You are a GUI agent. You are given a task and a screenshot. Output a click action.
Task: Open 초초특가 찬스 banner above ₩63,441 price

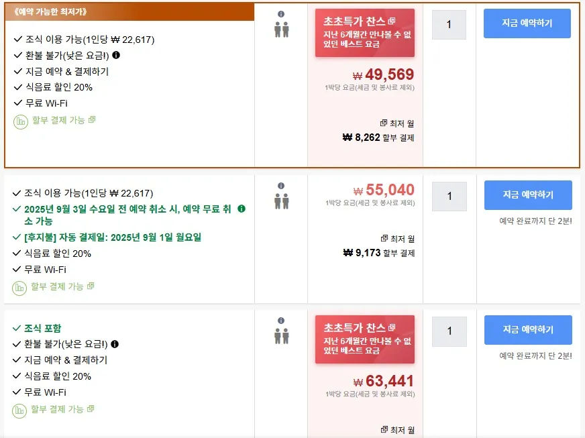tap(365, 338)
